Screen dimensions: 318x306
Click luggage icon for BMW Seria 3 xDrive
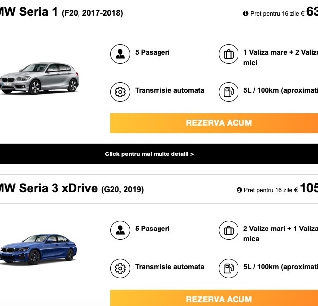coord(229,230)
